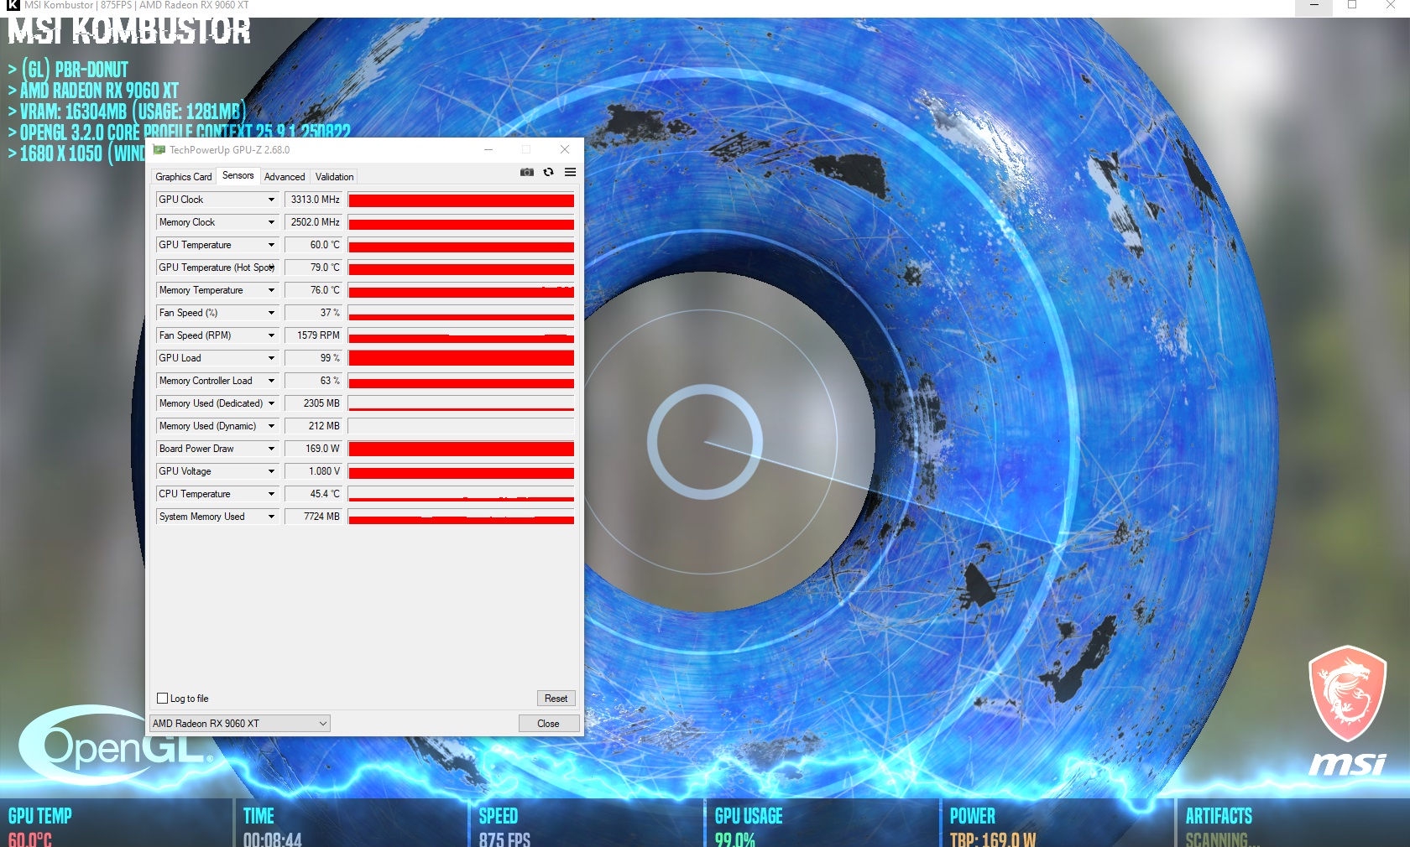Viewport: 1410px width, 847px height.
Task: Click the 2502.0 MHz memory clock value
Action: pos(313,222)
